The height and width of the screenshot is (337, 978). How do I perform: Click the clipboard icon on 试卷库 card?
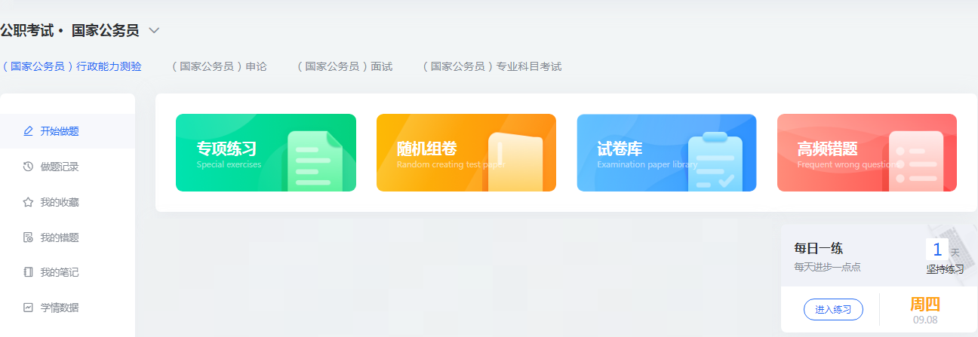point(715,161)
